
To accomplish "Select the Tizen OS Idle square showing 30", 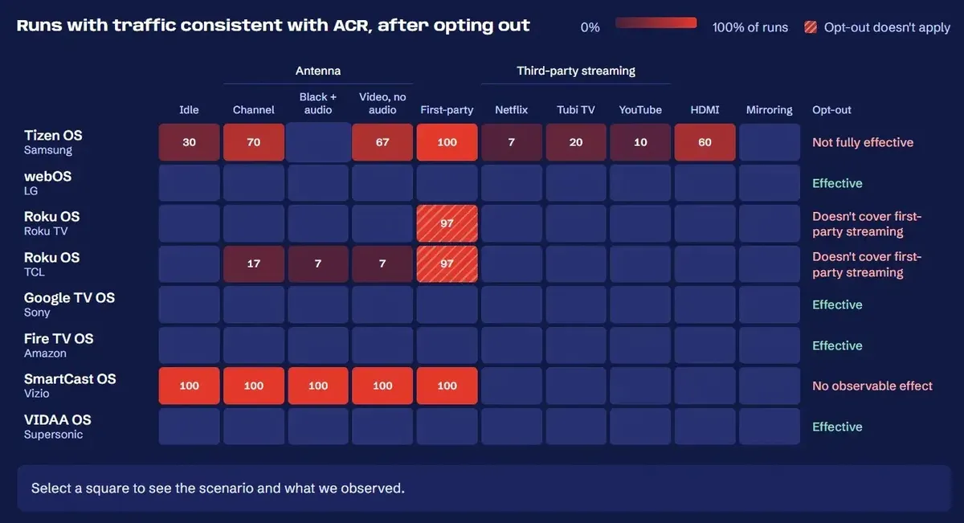I will tap(189, 142).
